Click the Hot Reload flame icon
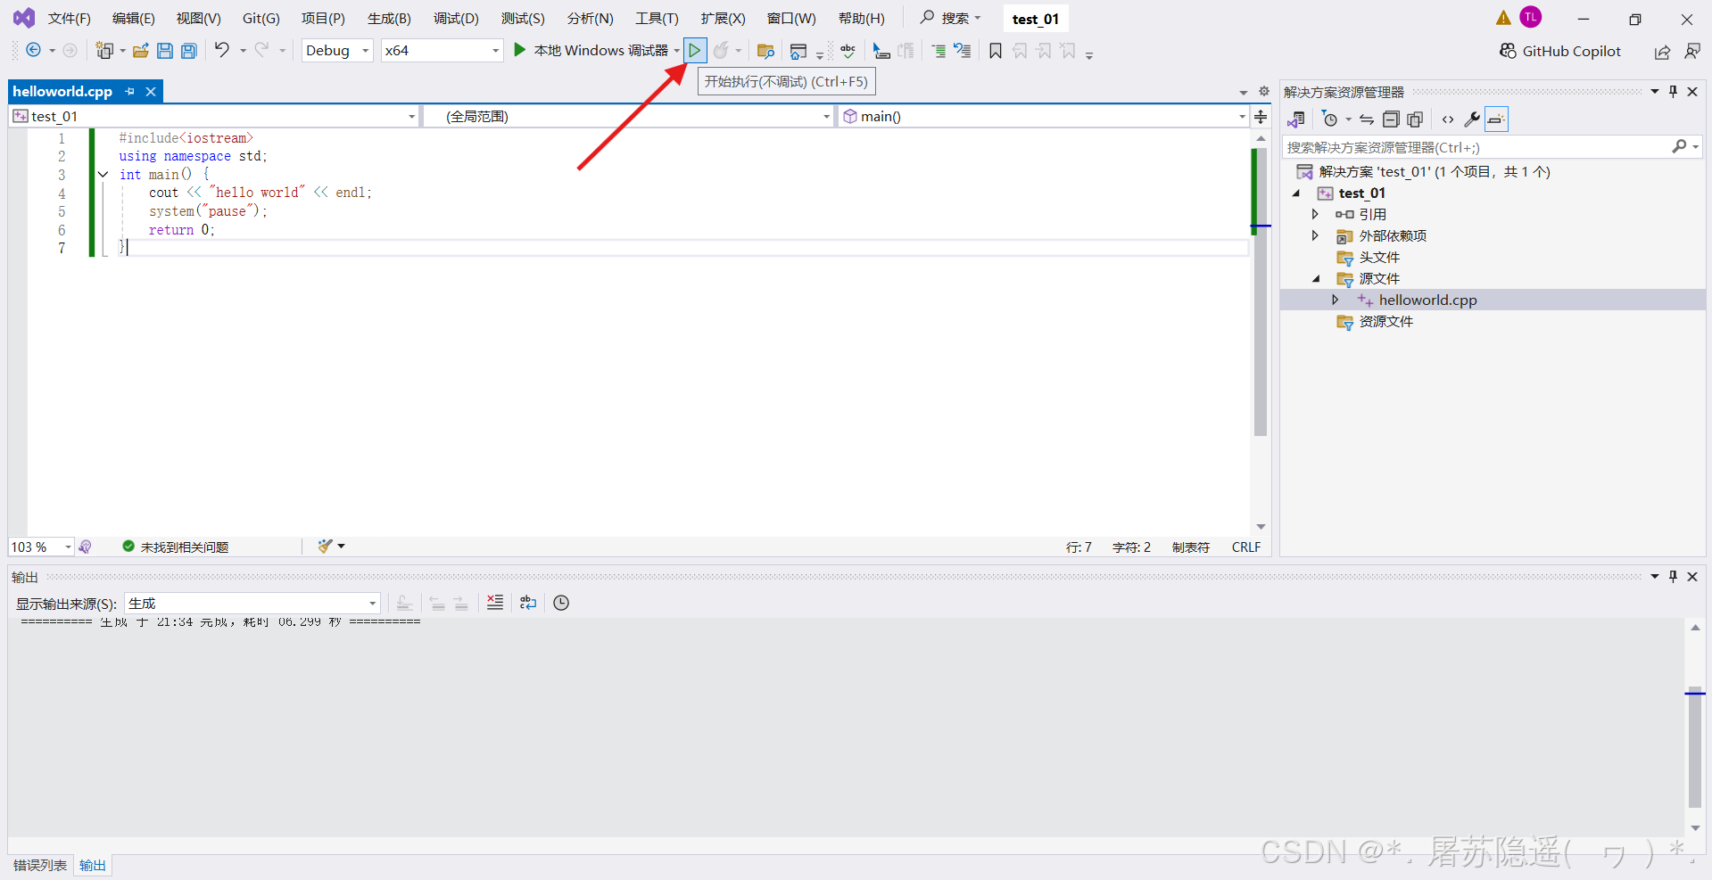Image resolution: width=1712 pixels, height=880 pixels. [721, 51]
